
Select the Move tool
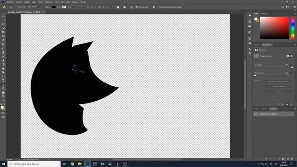[x=3, y=16]
